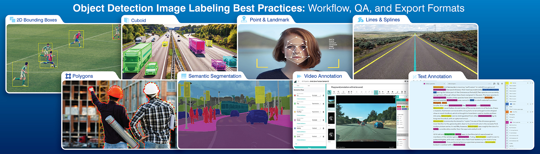
Task: Select the Rectangle tool in annotation toolbar
Action: [x=376, y=92]
